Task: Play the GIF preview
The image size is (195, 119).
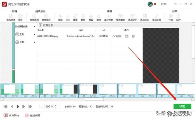Action: point(18,107)
